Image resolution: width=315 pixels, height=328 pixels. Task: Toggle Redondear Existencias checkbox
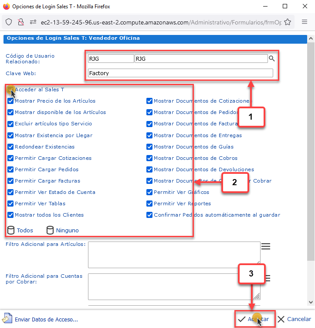click(x=10, y=147)
